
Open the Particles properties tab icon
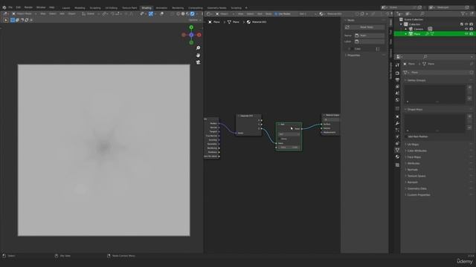click(397, 131)
